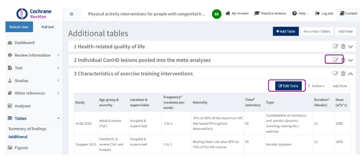Open the Action dropdown menu
The width and height of the screenshot is (363, 164).
pos(316,86)
